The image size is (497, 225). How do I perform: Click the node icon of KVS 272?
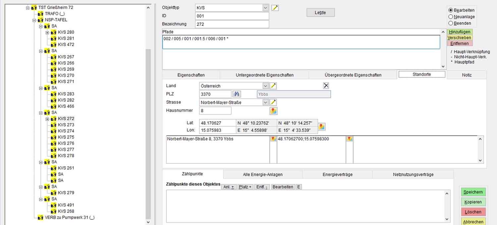tap(54, 119)
